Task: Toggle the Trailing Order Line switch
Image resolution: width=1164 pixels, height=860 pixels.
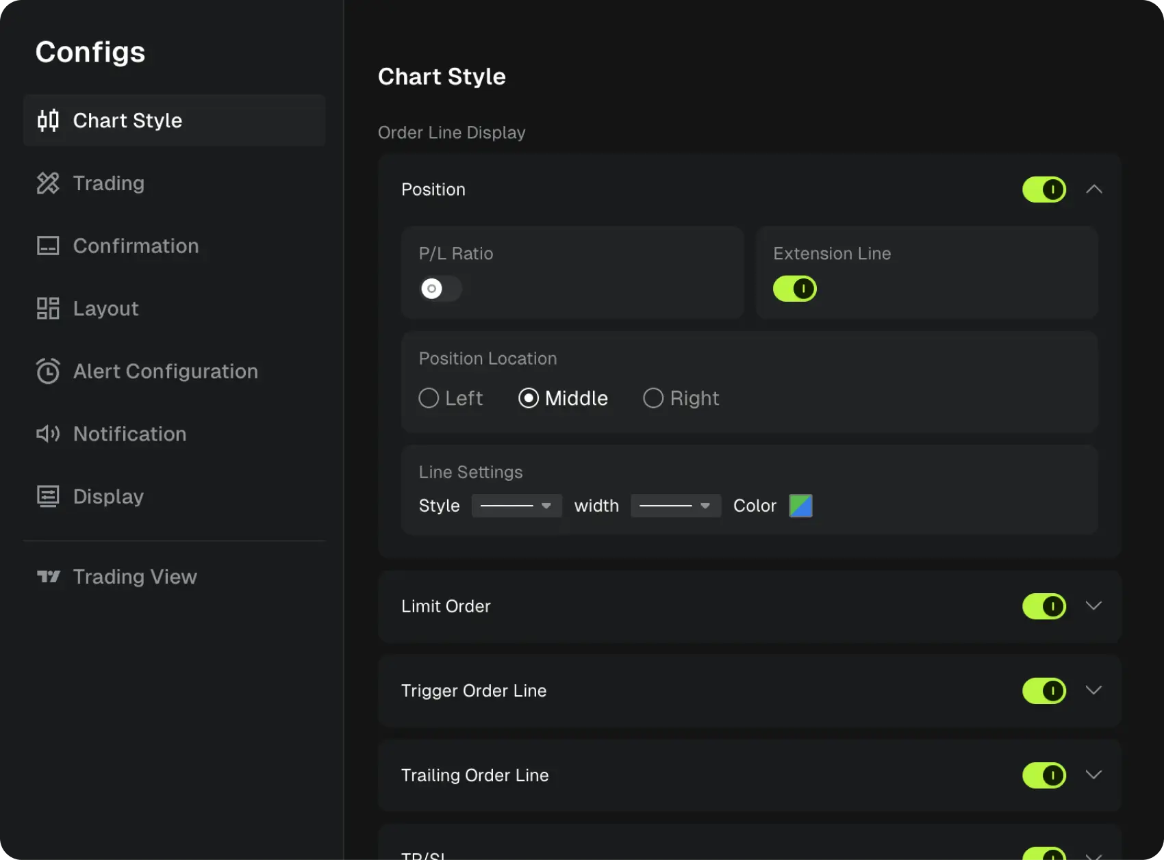Action: point(1044,775)
